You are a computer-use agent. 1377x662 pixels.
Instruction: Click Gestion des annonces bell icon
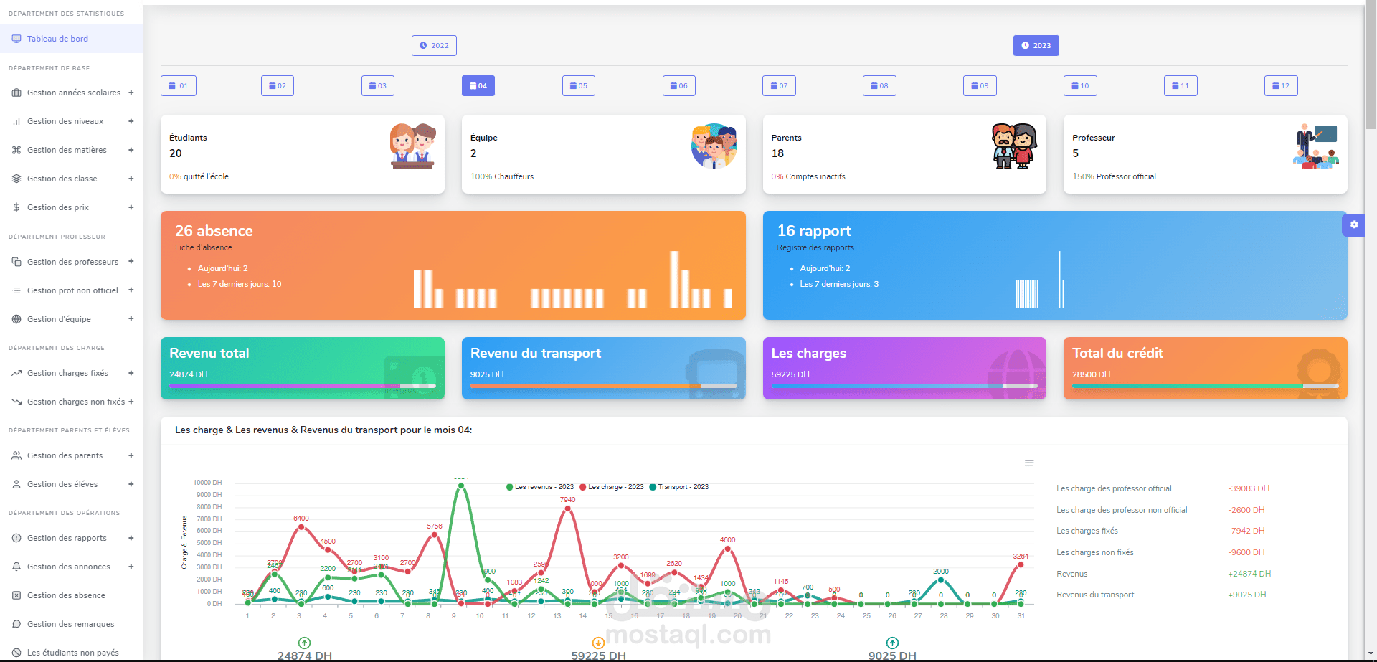(16, 567)
